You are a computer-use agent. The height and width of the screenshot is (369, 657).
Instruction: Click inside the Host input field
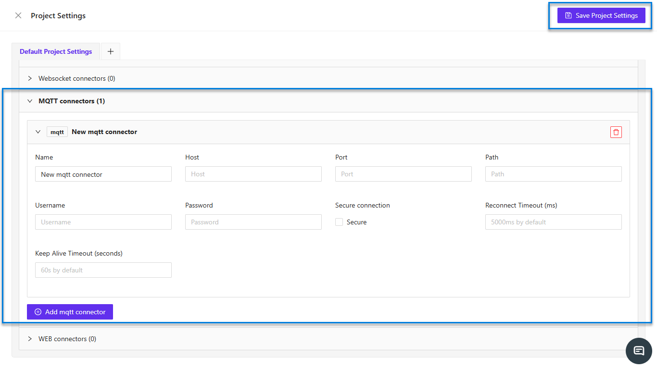pos(253,173)
